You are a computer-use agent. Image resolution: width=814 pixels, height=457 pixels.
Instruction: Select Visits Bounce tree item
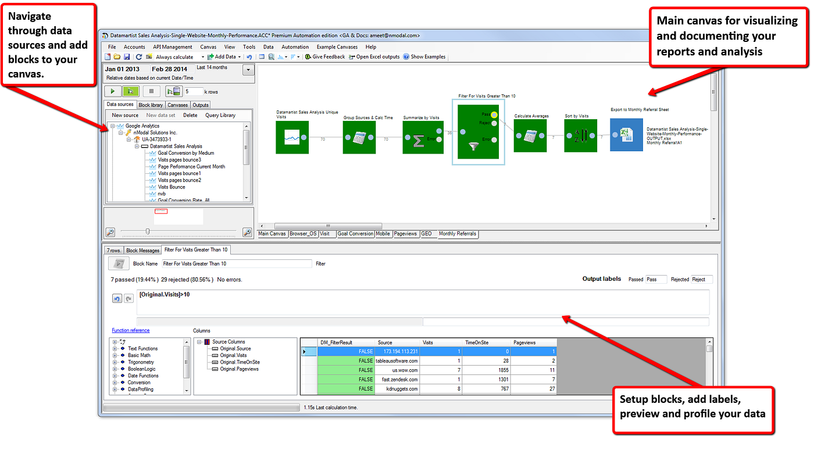tap(172, 187)
